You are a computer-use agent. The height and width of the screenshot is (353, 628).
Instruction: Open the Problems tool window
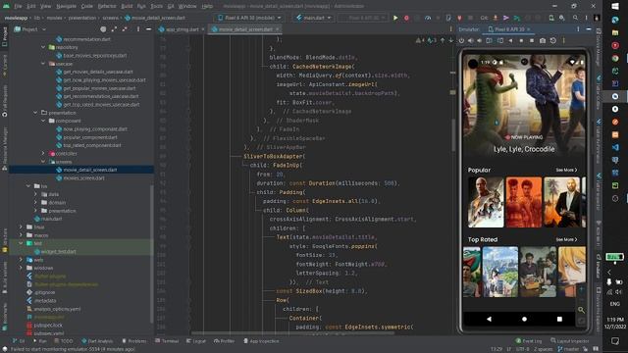133,341
